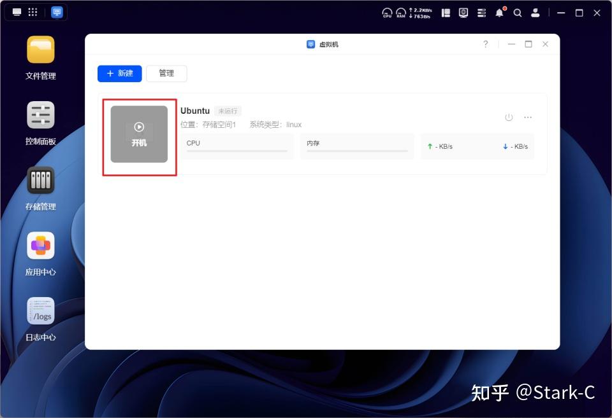612x418 pixels.
Task: View RAM usage gauge in top bar
Action: point(401,13)
